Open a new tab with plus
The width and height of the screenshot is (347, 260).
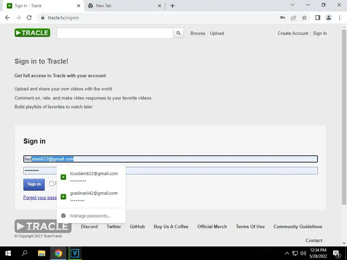pos(172,6)
